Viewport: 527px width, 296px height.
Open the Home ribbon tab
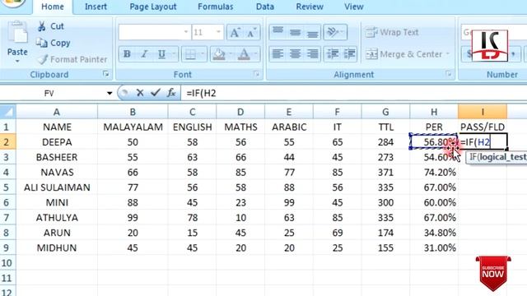[x=53, y=7]
